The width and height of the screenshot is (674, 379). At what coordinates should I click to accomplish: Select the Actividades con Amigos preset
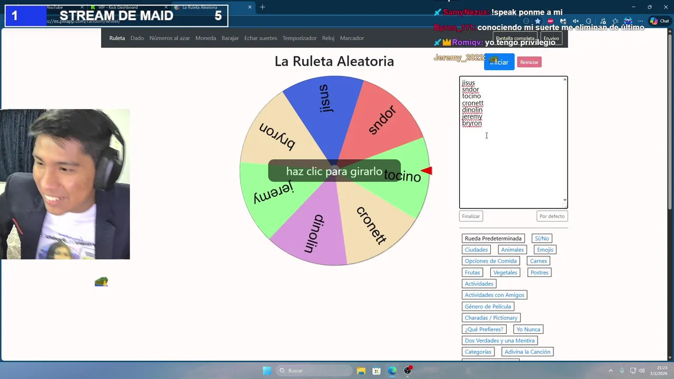point(494,295)
